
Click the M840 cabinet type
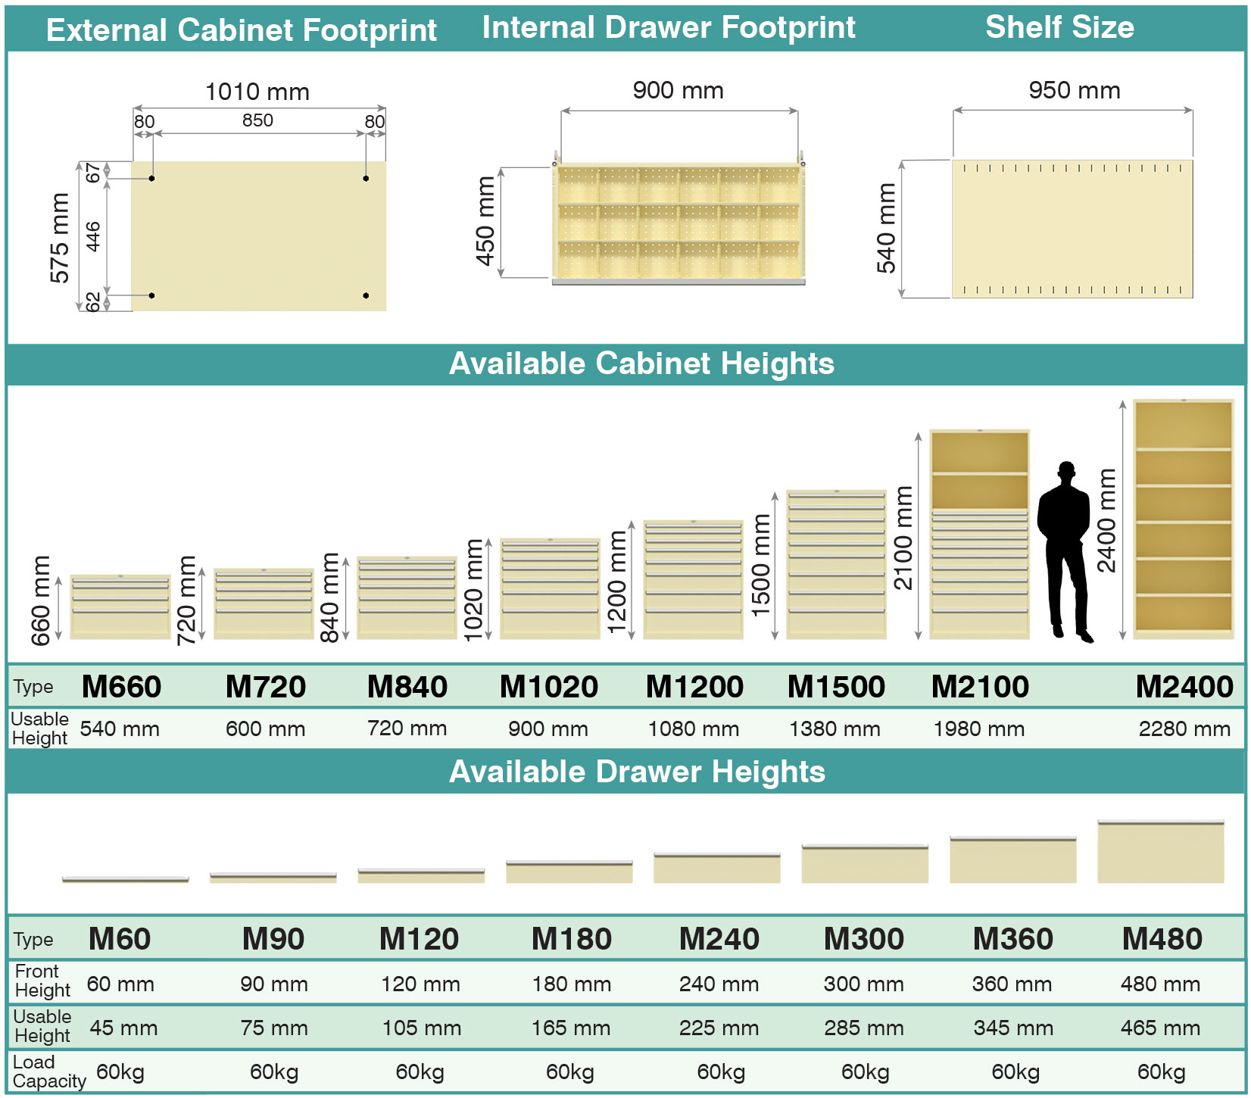click(x=407, y=687)
